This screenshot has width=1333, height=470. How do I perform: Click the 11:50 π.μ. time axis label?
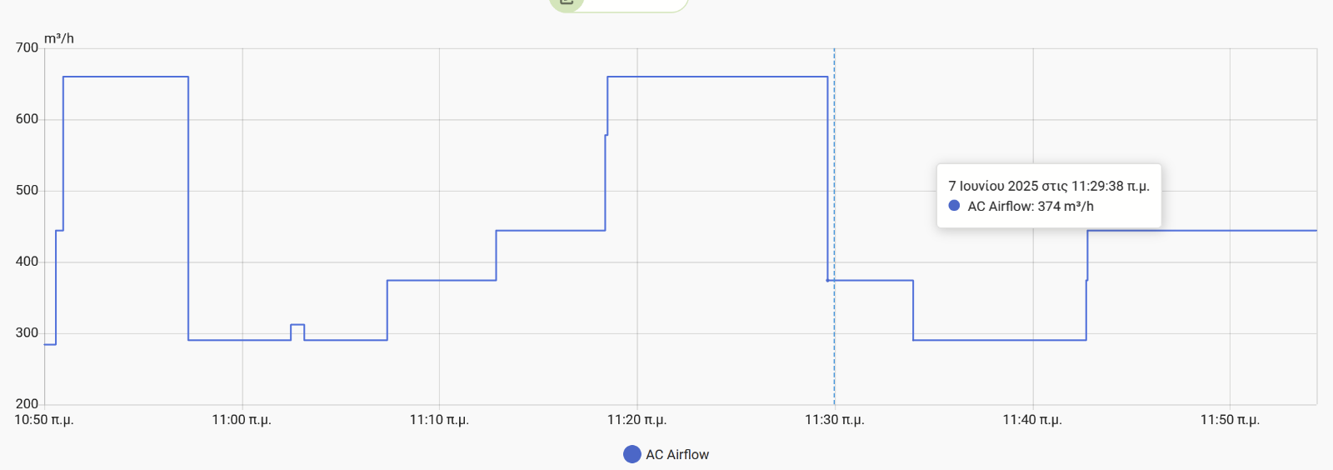click(1230, 419)
